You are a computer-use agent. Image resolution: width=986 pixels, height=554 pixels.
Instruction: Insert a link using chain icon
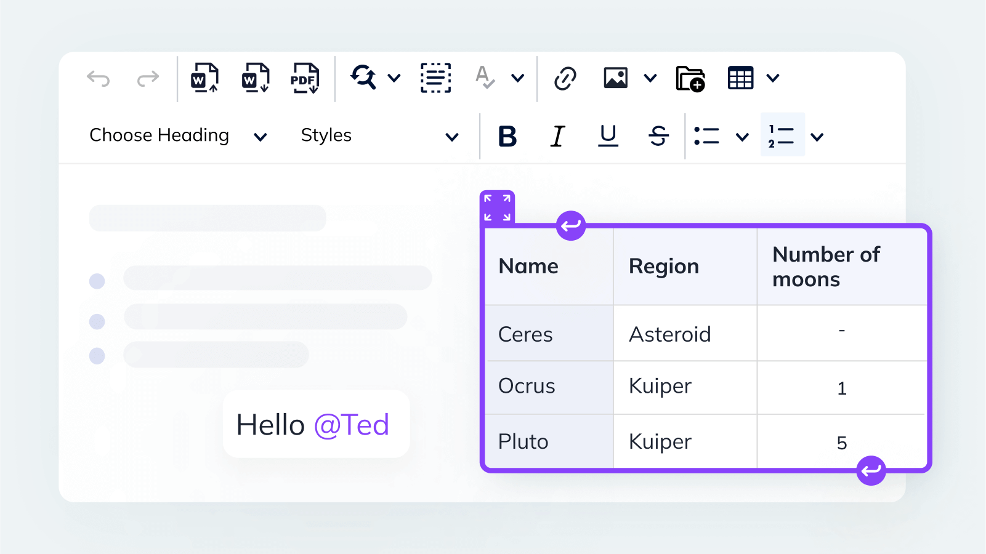565,78
